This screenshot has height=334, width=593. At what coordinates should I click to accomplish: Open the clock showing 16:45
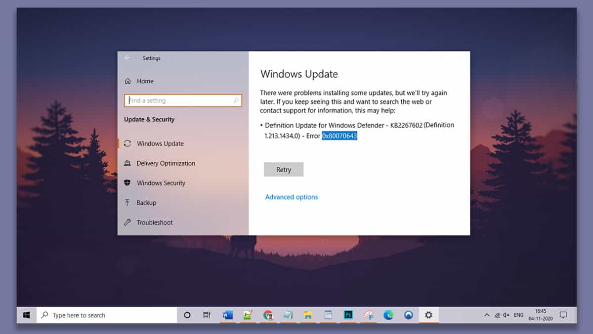540,315
